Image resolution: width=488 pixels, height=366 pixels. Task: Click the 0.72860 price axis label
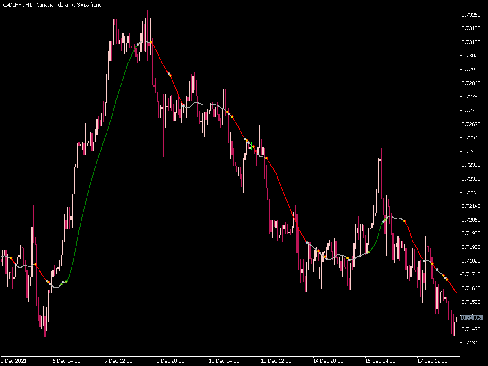tap(471, 83)
